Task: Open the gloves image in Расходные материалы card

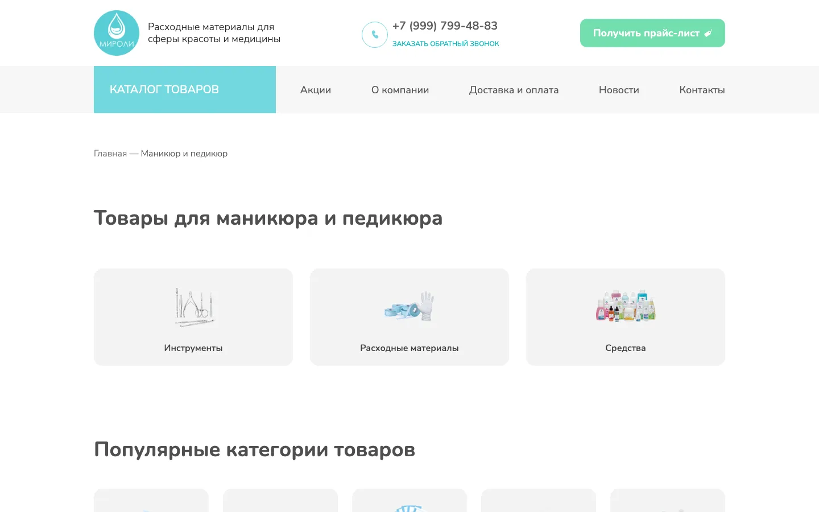Action: 409,307
